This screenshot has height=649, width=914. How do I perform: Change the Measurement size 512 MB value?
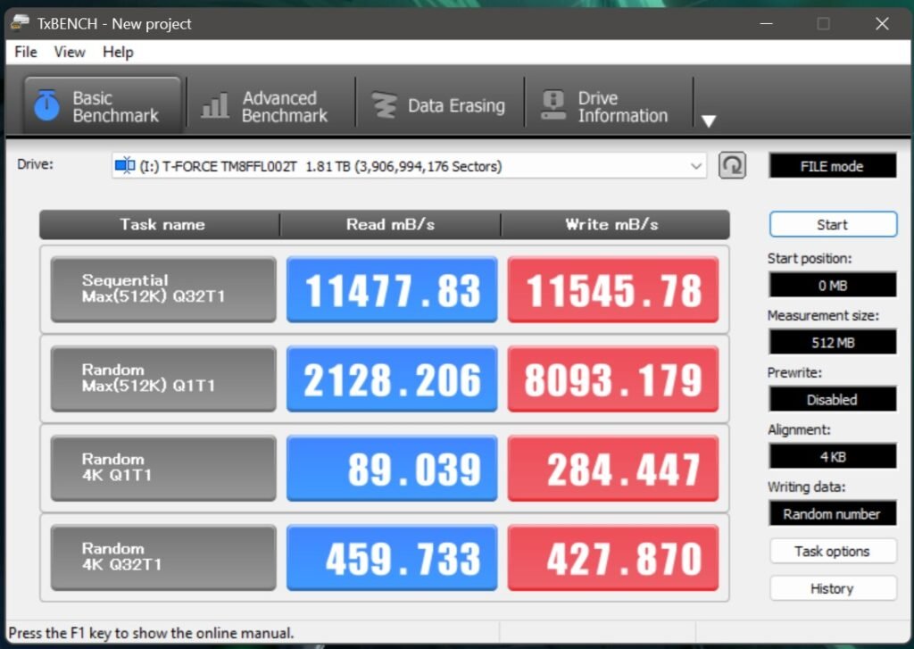pos(833,342)
